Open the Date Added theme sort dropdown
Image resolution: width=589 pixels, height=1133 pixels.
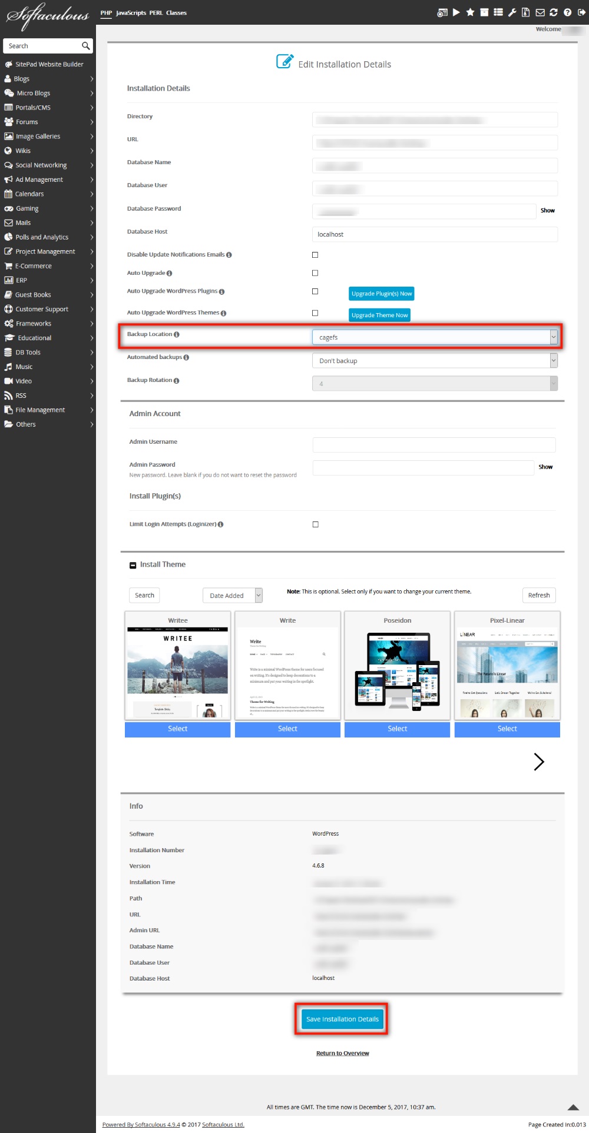[x=233, y=596]
